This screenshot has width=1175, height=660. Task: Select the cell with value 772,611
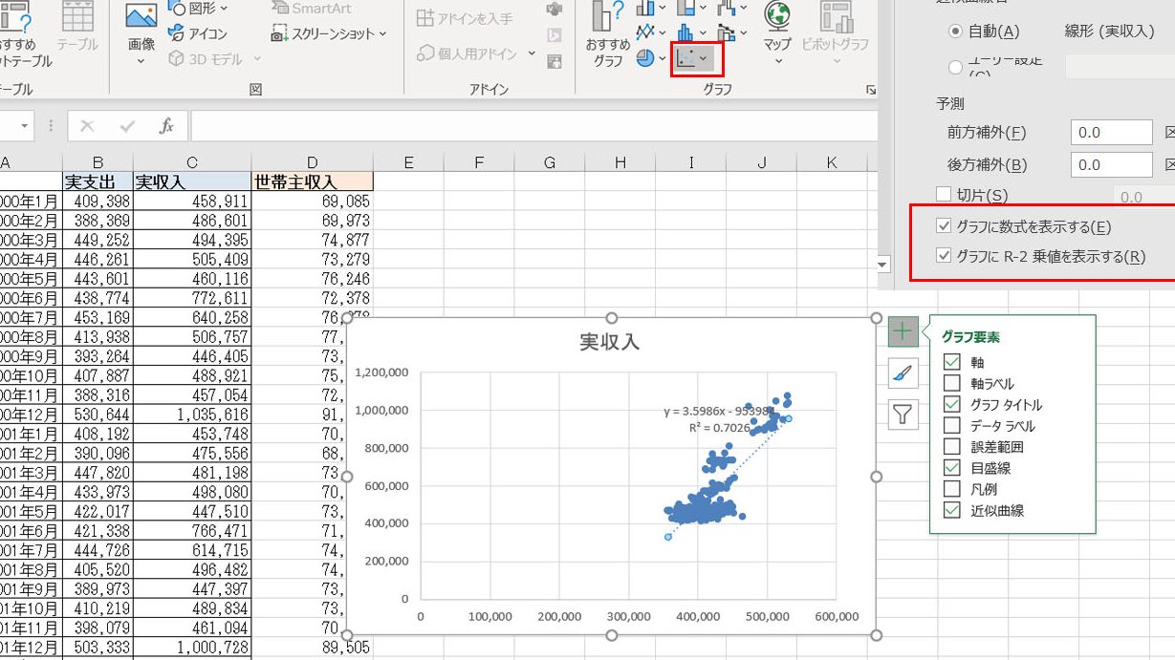pyautogui.click(x=192, y=298)
